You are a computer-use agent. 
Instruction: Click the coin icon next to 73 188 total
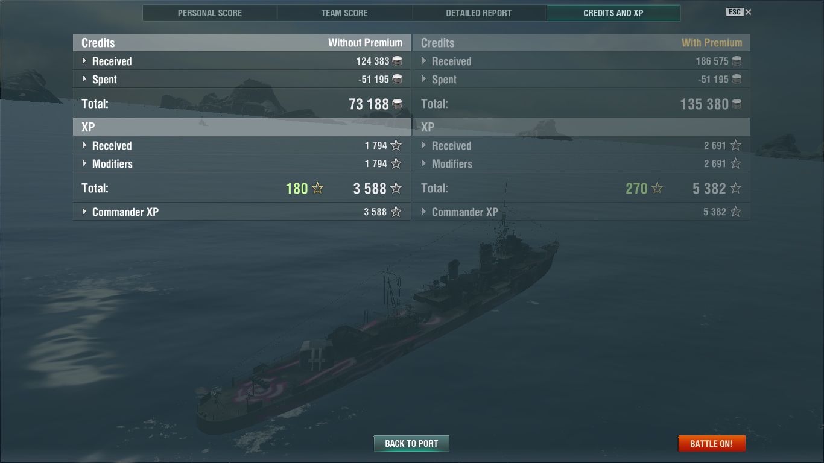pyautogui.click(x=397, y=104)
